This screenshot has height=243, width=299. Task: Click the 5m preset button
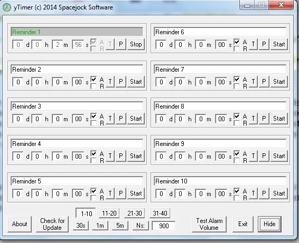[x=120, y=226]
